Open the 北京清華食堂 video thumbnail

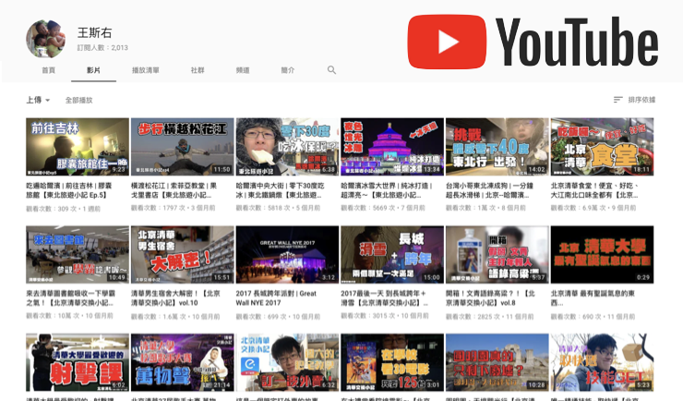(x=602, y=146)
